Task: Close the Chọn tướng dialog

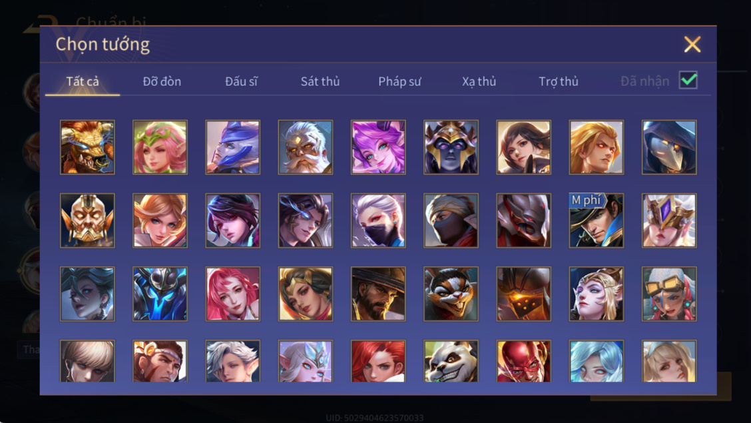Action: [692, 45]
